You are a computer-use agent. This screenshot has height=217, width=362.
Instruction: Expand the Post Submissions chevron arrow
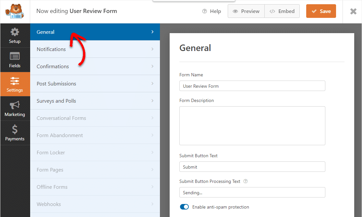pyautogui.click(x=152, y=83)
